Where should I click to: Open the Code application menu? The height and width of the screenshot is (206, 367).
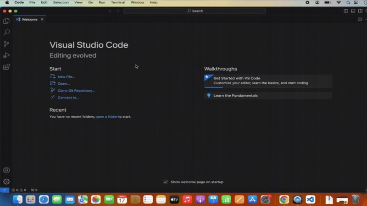pos(19,2)
